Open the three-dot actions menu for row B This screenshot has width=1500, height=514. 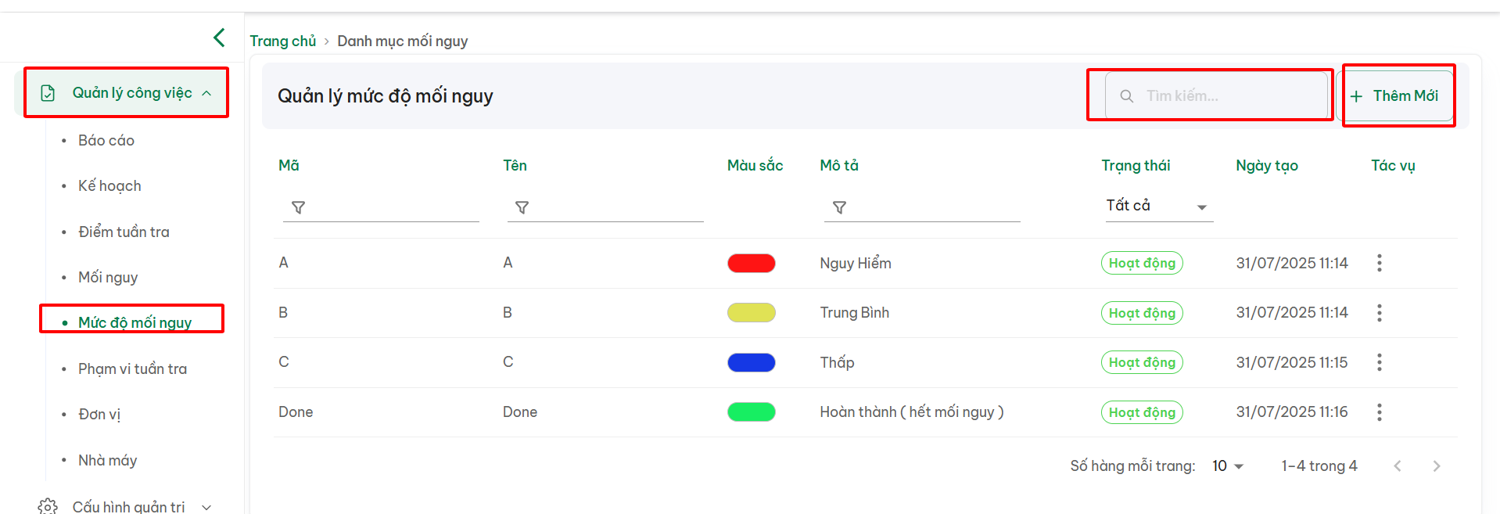point(1379,313)
